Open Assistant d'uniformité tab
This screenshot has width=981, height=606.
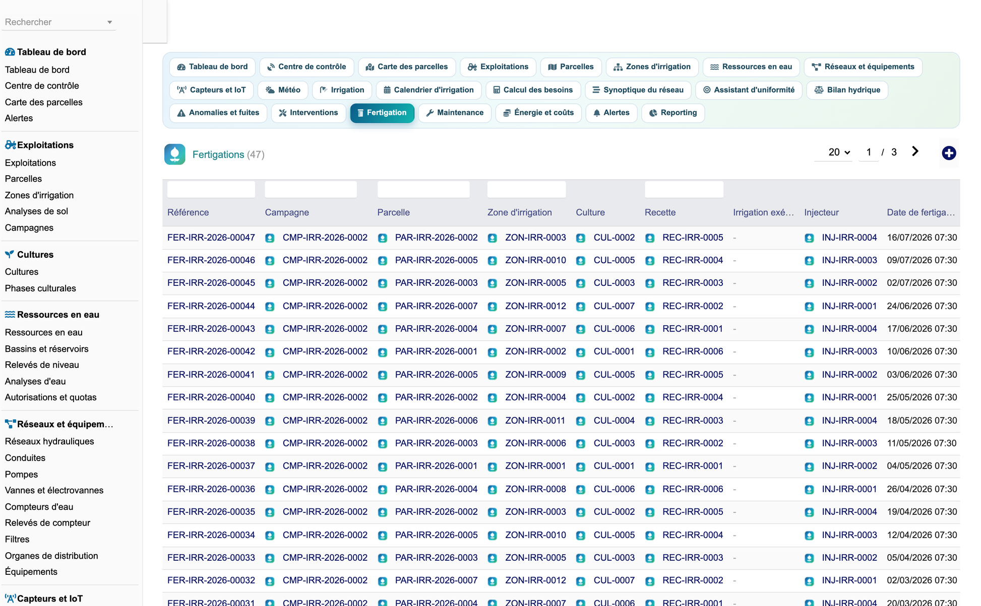[749, 90]
